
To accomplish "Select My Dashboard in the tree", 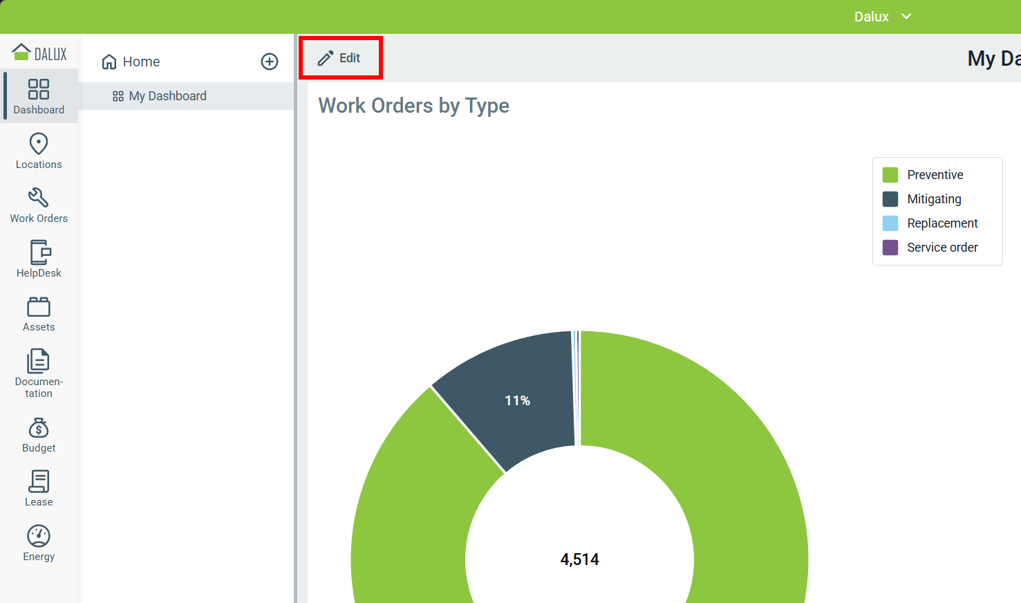I will point(167,96).
